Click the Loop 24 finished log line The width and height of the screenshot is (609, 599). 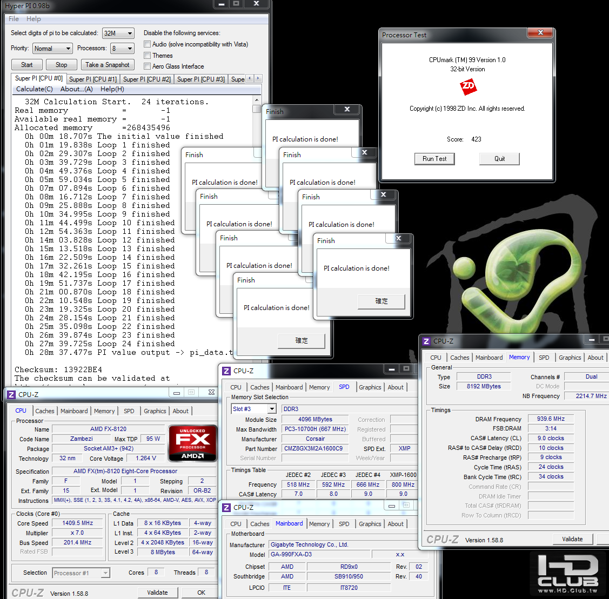pos(99,344)
